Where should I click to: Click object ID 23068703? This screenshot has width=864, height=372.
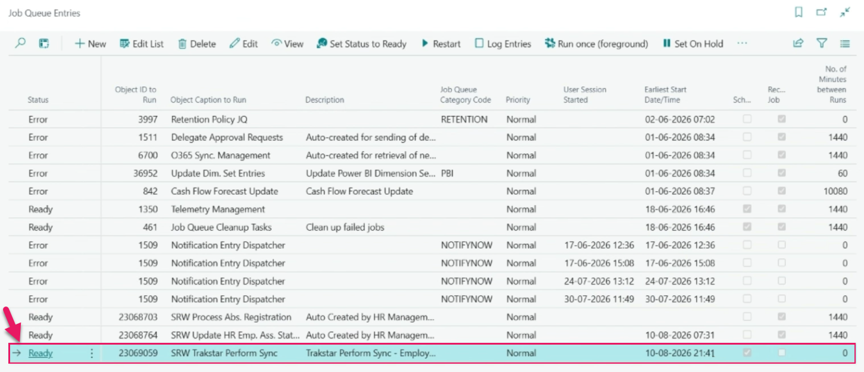138,317
